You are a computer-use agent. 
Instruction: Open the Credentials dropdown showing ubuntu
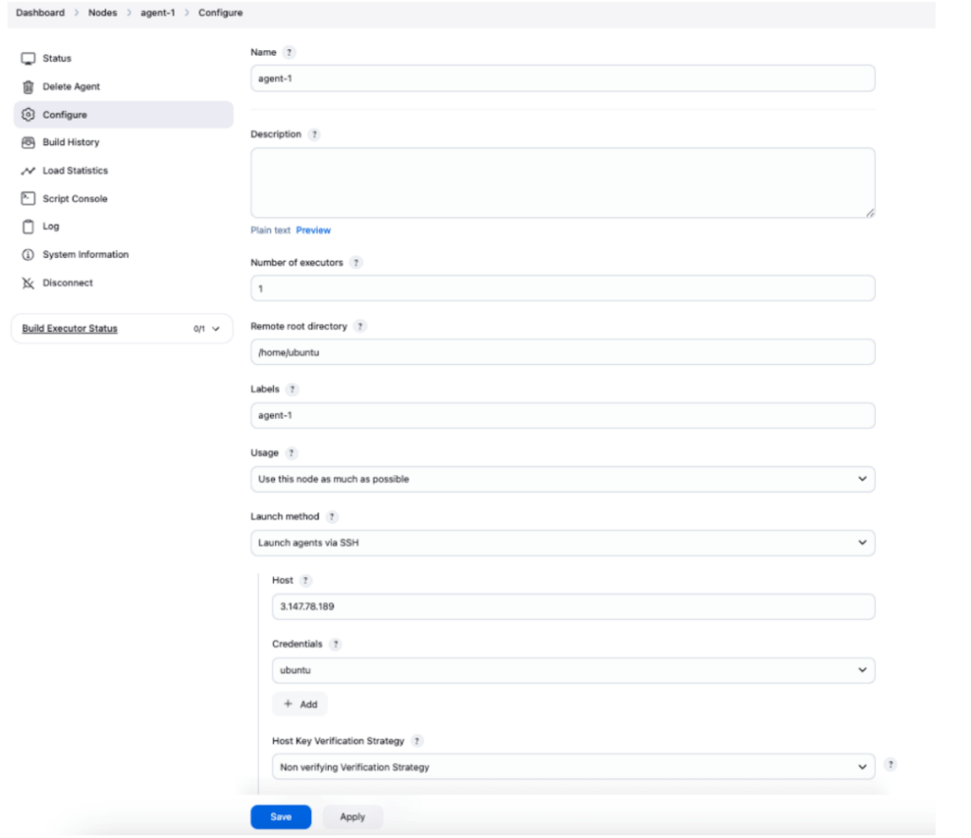574,670
